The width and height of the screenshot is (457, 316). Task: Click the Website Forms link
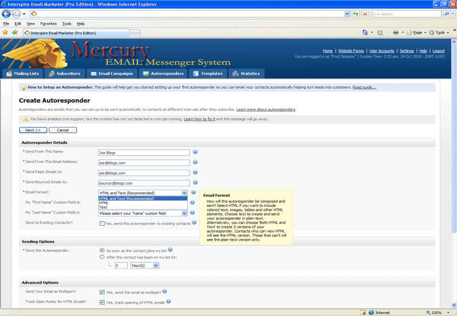point(351,51)
